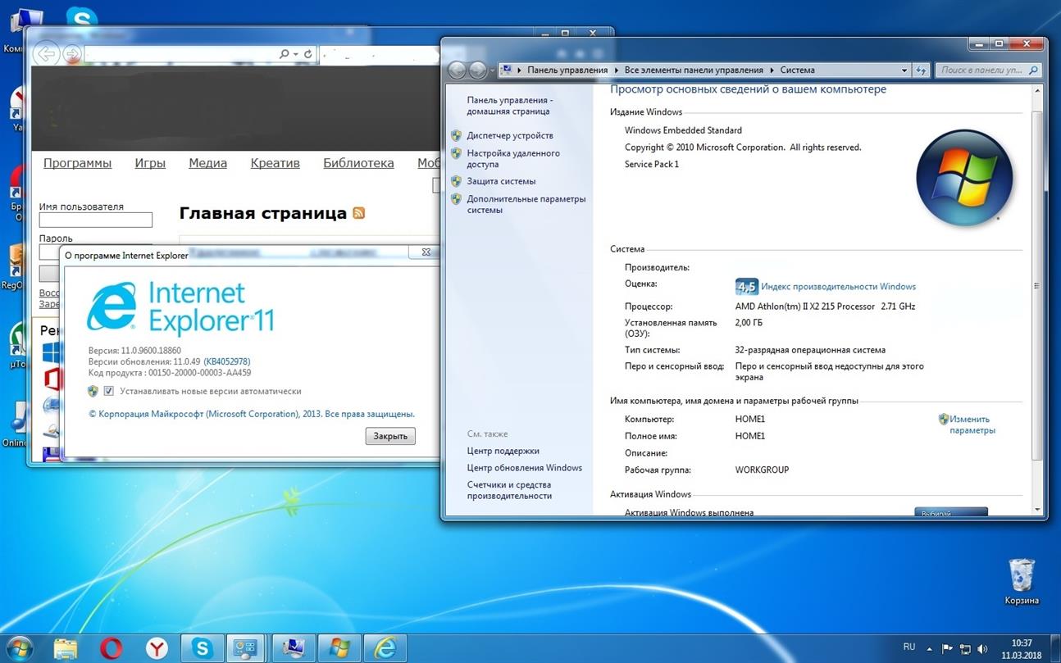Open the Медиа menu on the web page
The width and height of the screenshot is (1061, 663).
pyautogui.click(x=207, y=163)
